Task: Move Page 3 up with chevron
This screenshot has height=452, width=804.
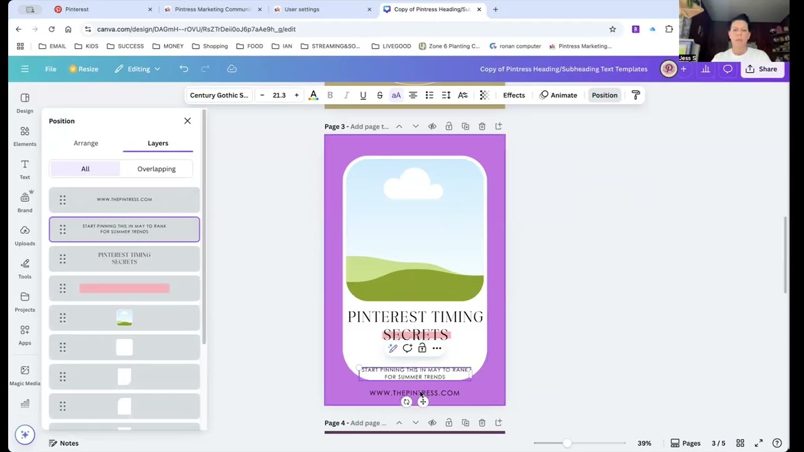Action: [399, 127]
